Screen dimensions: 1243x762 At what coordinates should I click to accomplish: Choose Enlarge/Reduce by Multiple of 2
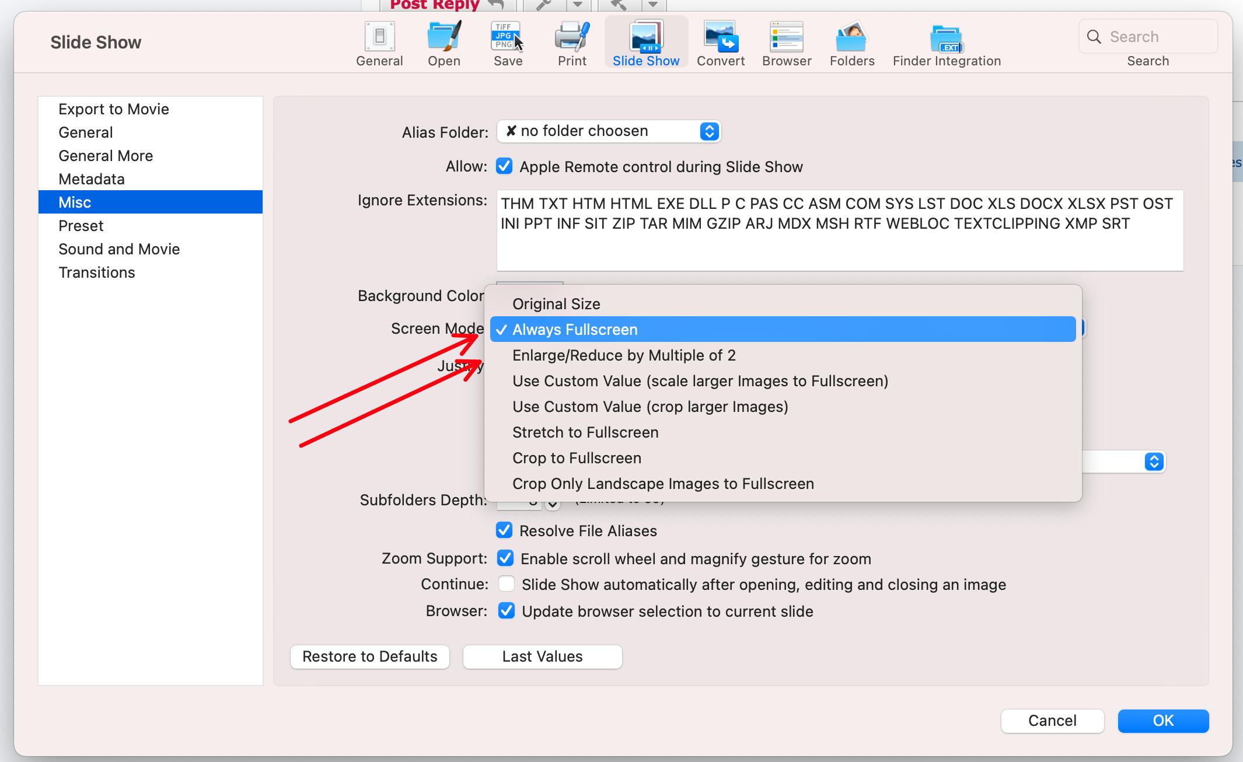coord(783,355)
